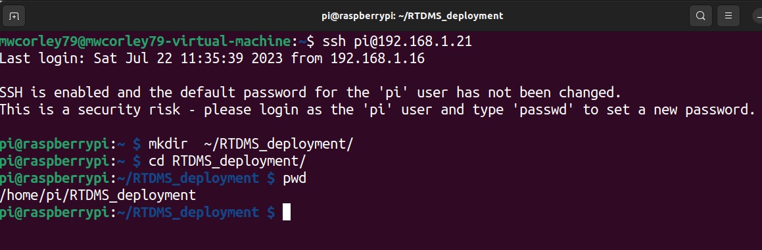Open the hamburger menu
Image resolution: width=762 pixels, height=250 pixels.
tap(728, 16)
